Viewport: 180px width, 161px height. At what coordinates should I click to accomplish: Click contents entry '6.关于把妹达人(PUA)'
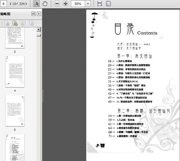click(x=127, y=81)
